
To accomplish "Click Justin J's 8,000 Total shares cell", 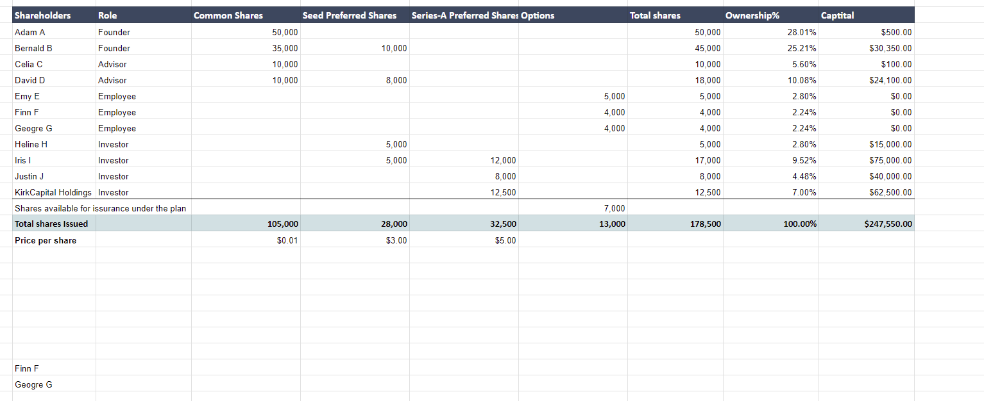I will (707, 176).
